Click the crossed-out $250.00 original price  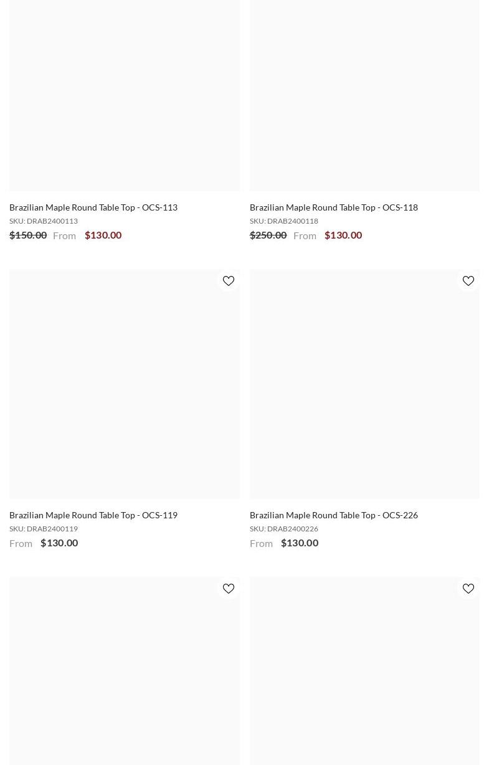(268, 235)
